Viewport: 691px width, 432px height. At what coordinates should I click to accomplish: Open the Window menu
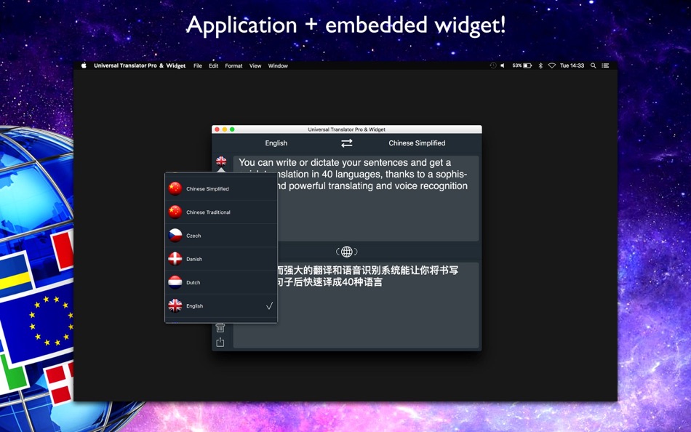[278, 65]
